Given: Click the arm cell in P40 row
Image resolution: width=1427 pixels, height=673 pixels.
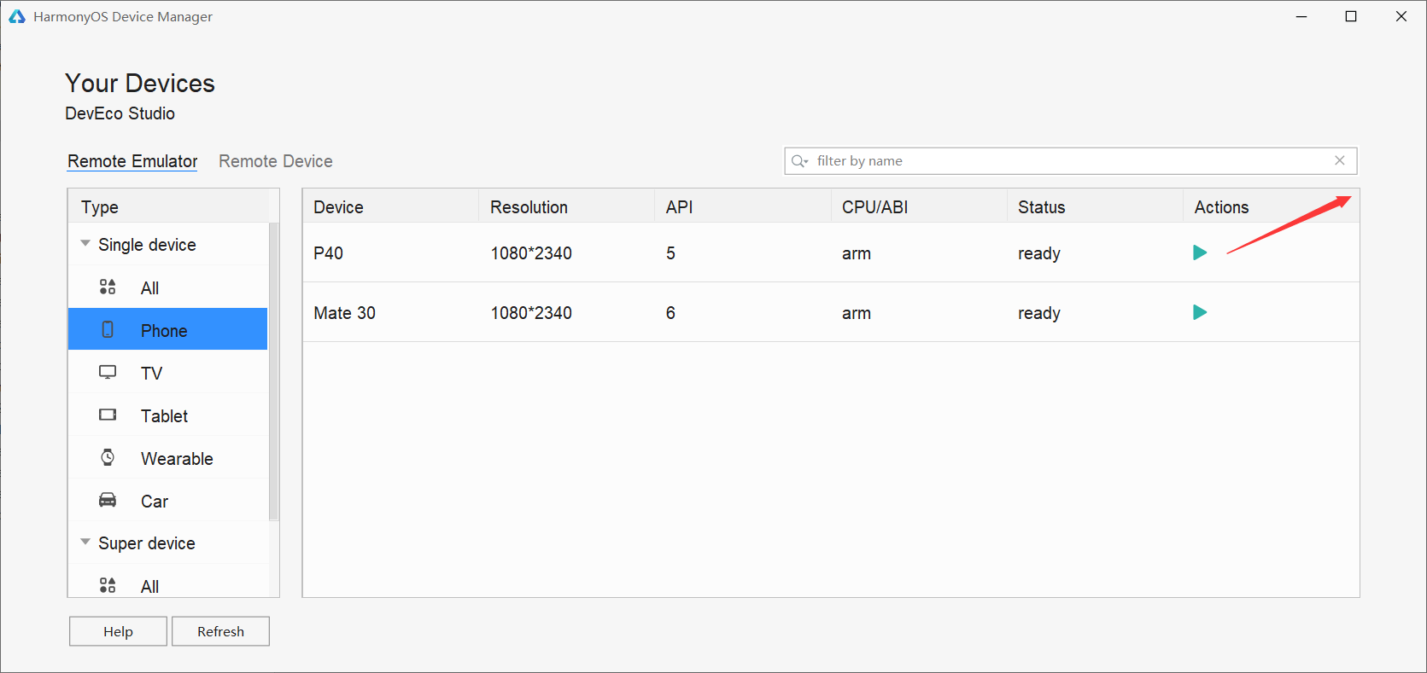Looking at the screenshot, I should tap(857, 253).
